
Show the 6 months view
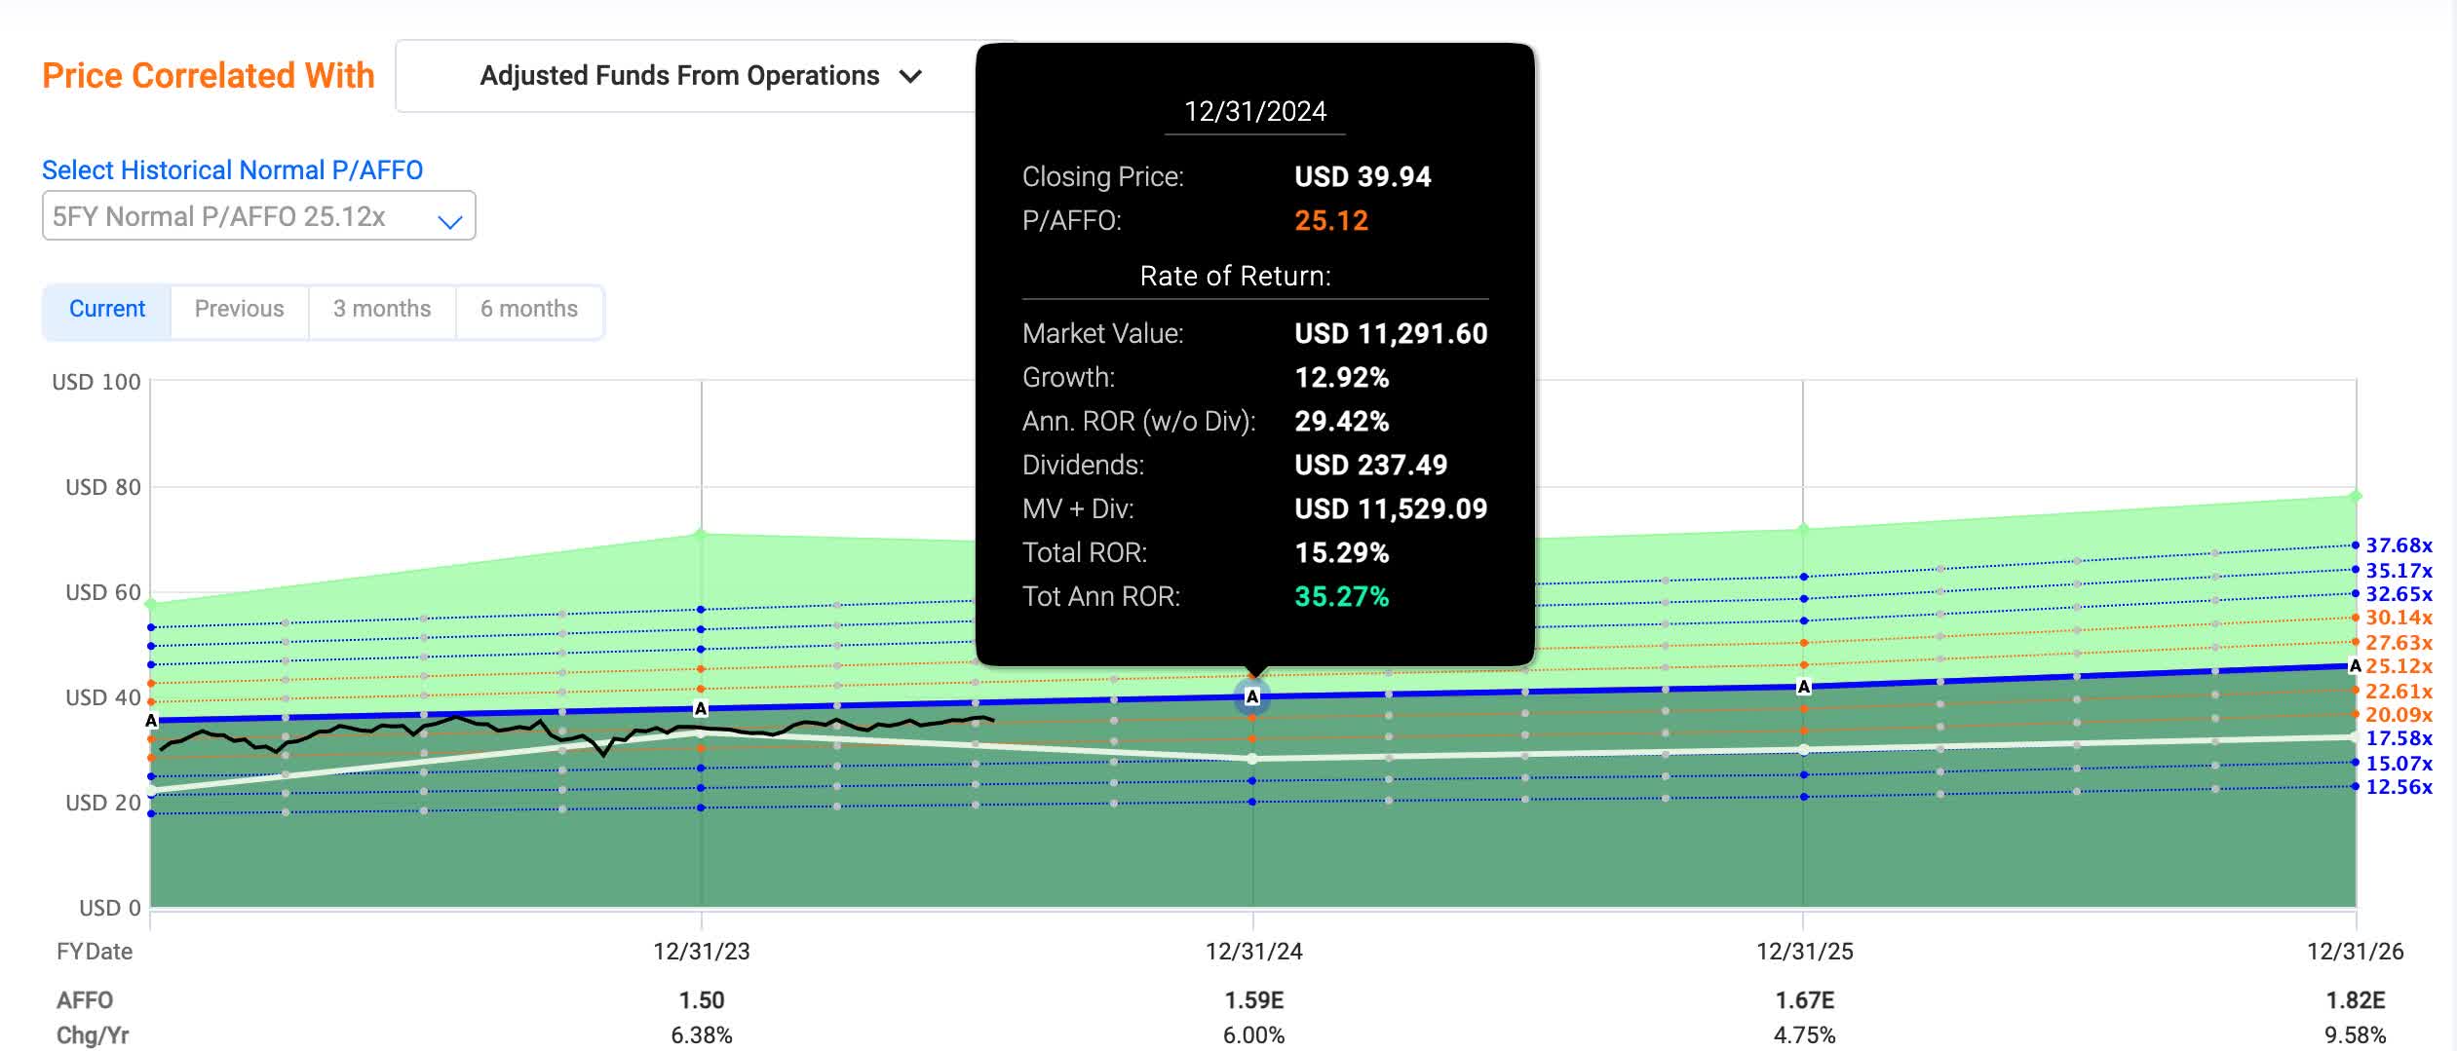pyautogui.click(x=528, y=309)
